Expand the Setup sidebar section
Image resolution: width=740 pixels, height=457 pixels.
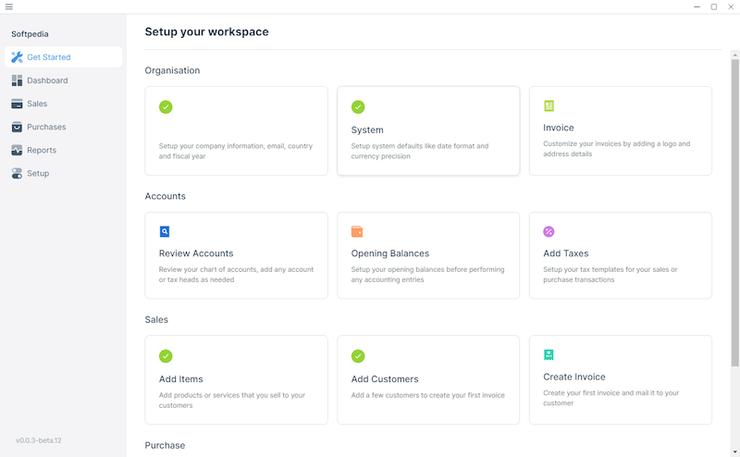pyautogui.click(x=38, y=173)
